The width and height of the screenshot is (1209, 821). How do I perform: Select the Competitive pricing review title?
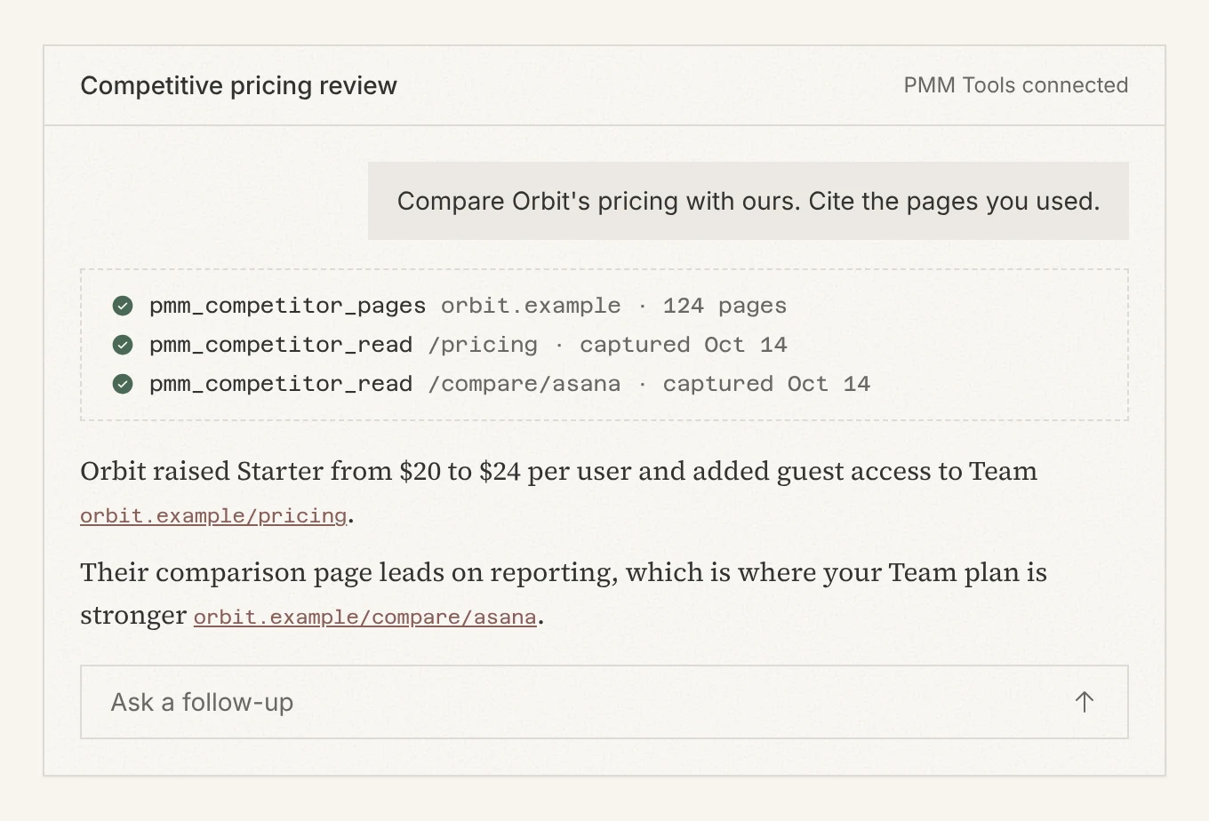pyautogui.click(x=238, y=85)
